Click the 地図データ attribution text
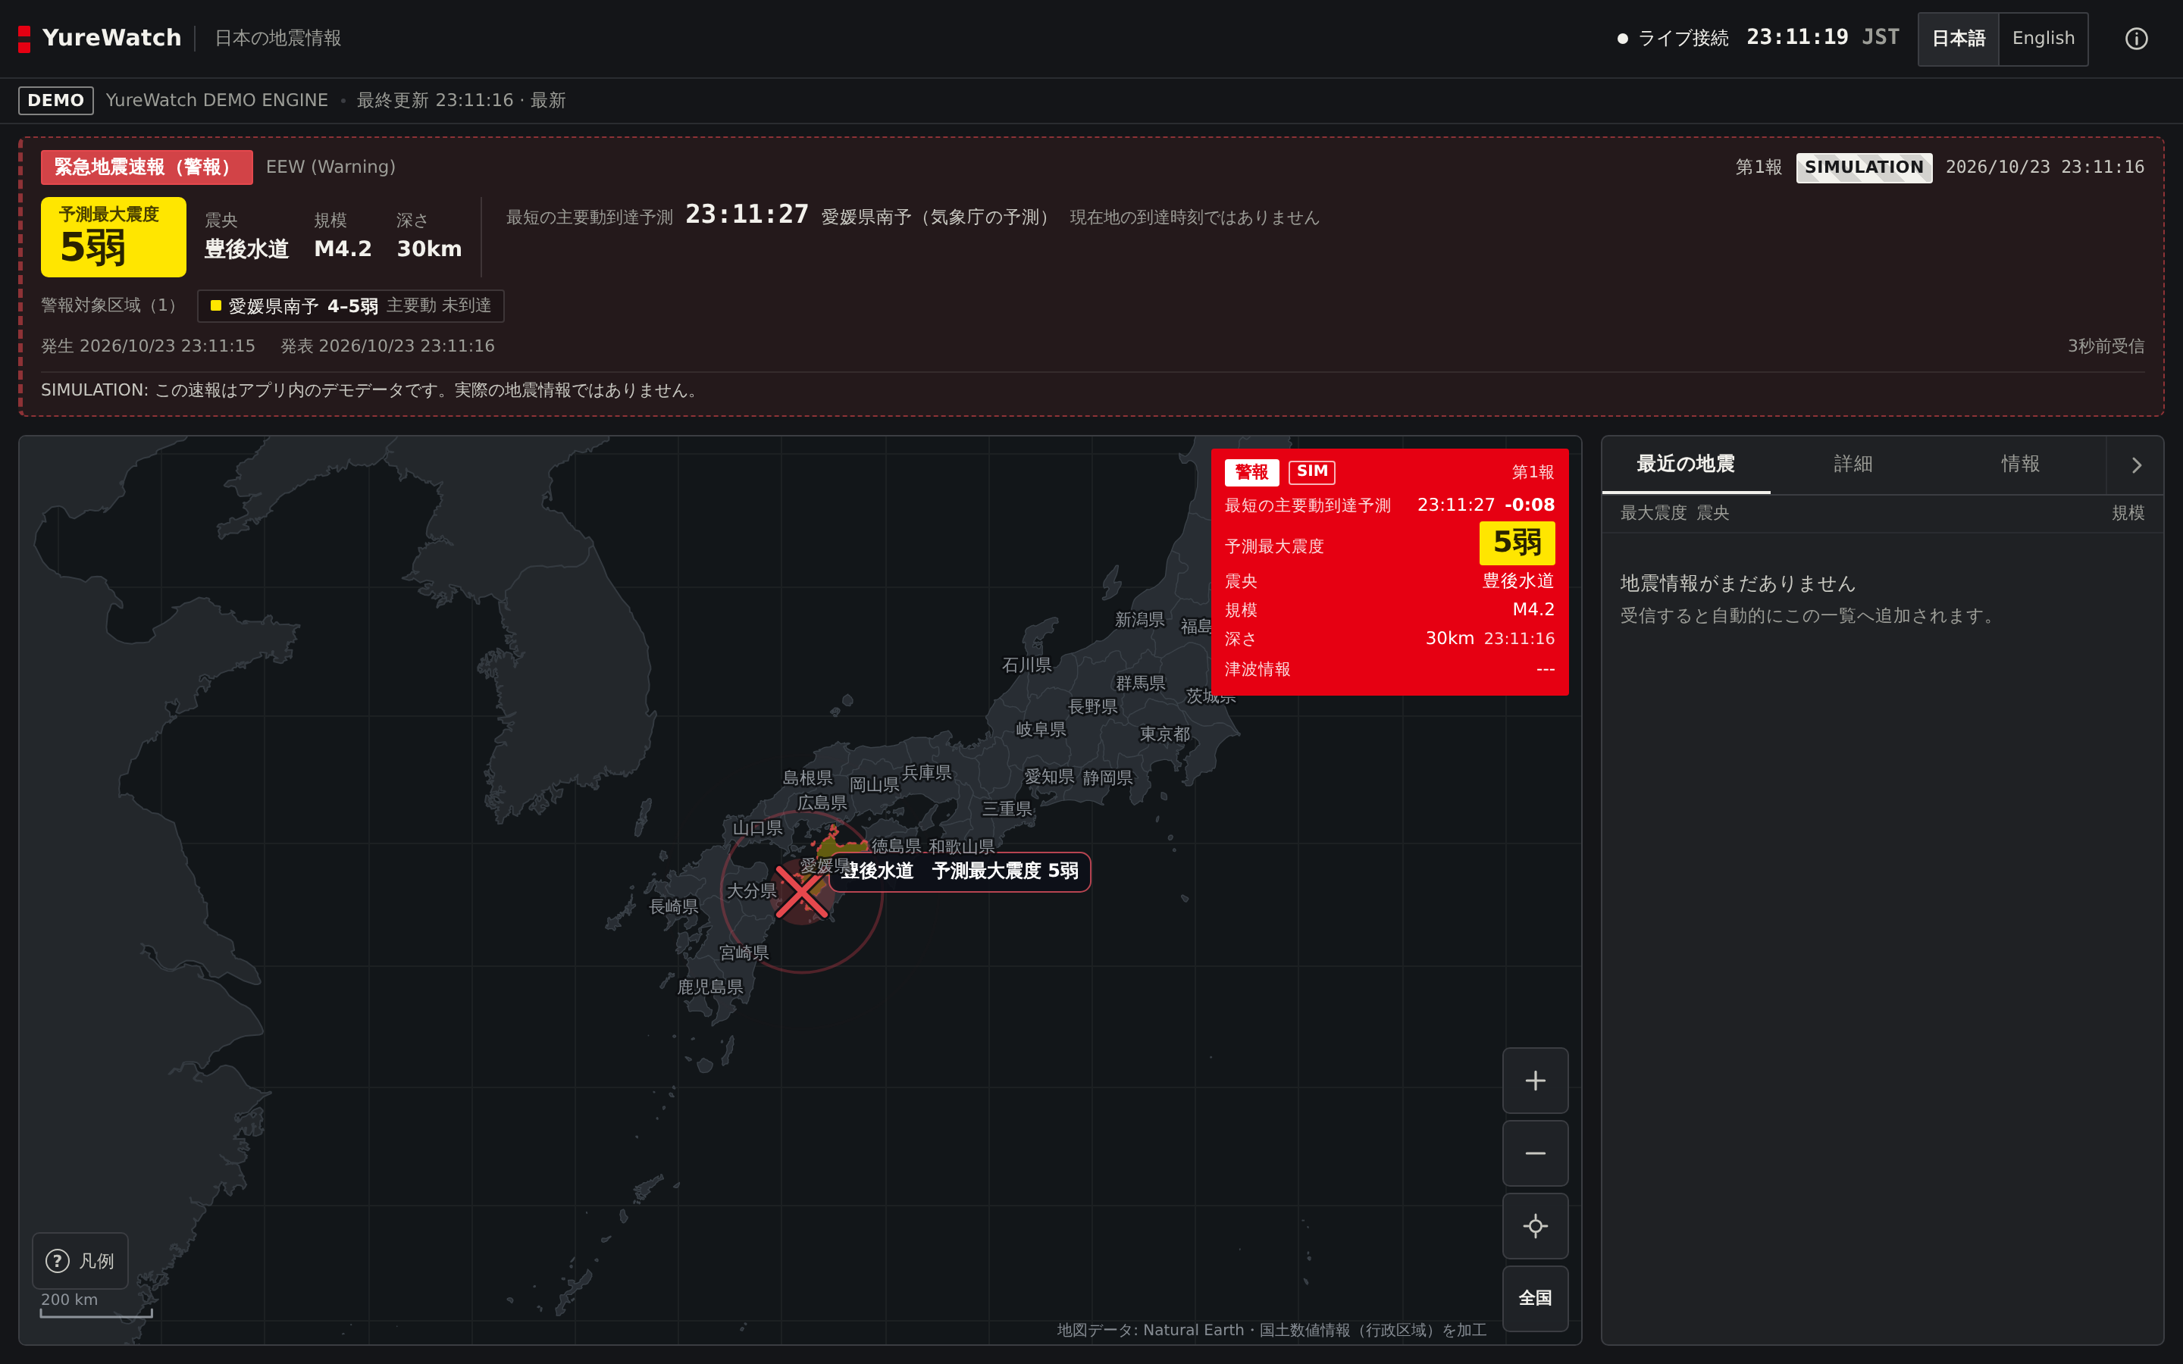2183x1364 pixels. tap(1271, 1330)
